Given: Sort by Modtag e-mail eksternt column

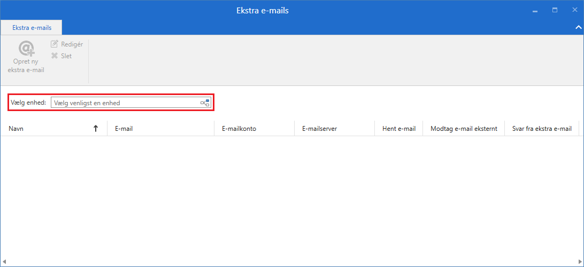Looking at the screenshot, I should click(464, 129).
